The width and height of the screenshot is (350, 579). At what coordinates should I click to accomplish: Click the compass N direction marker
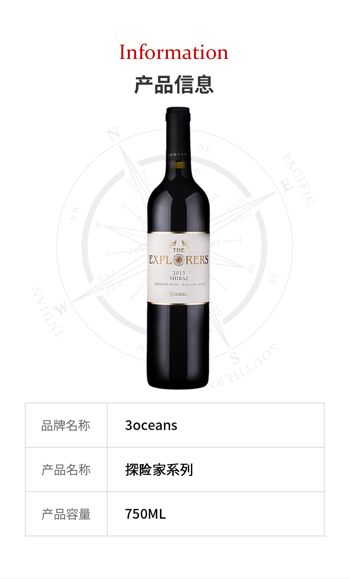[113, 135]
